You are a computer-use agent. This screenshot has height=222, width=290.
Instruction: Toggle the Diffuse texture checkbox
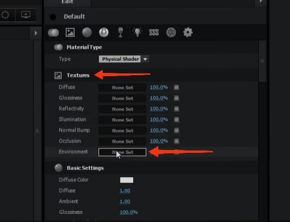coord(177,87)
